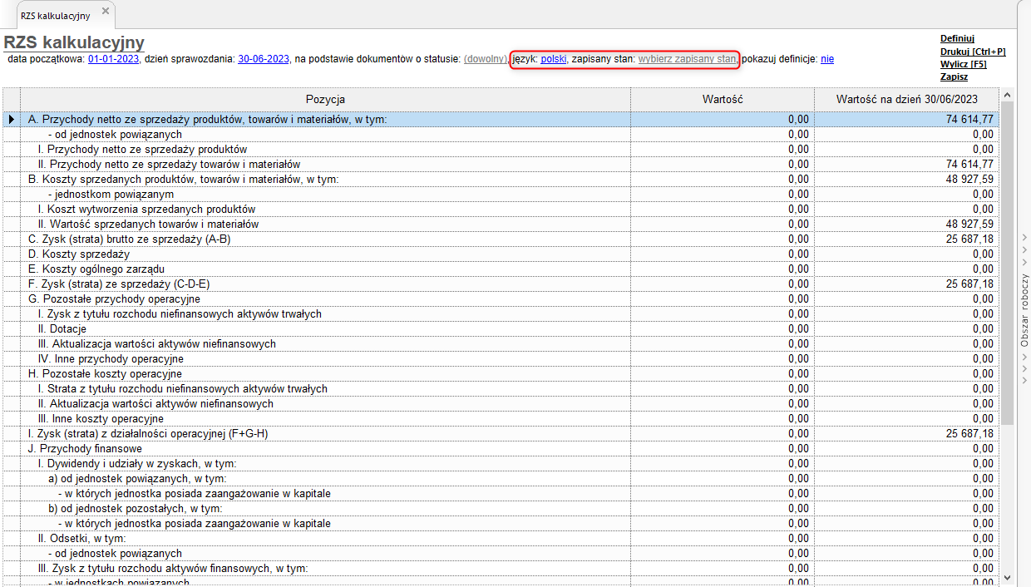This screenshot has width=1031, height=587.
Task: Close the RZS kalkulacyjny tab
Action: click(x=105, y=11)
